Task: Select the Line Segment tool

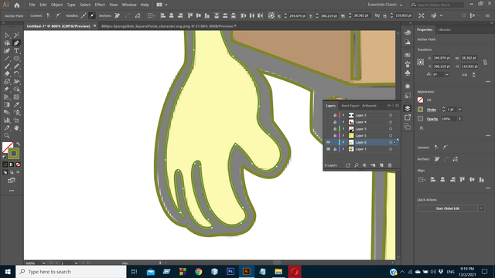Action: point(7,59)
